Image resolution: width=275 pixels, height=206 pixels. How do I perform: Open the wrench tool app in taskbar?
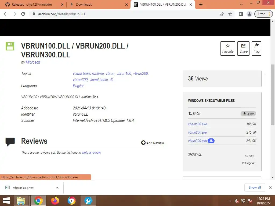coord(88,201)
